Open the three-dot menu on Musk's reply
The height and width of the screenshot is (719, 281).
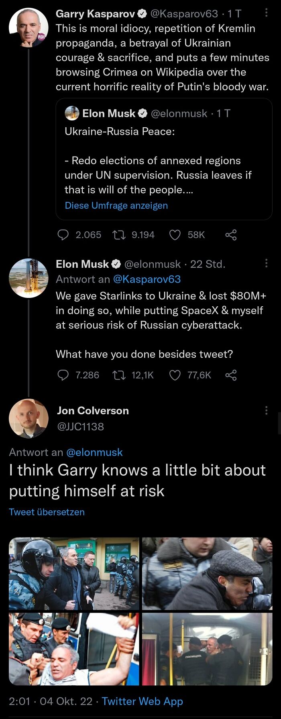(266, 263)
